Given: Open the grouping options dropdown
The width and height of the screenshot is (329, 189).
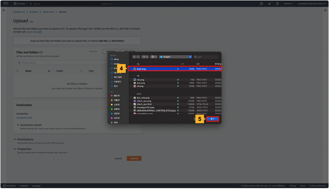Looking at the screenshot, I should 153,56.
